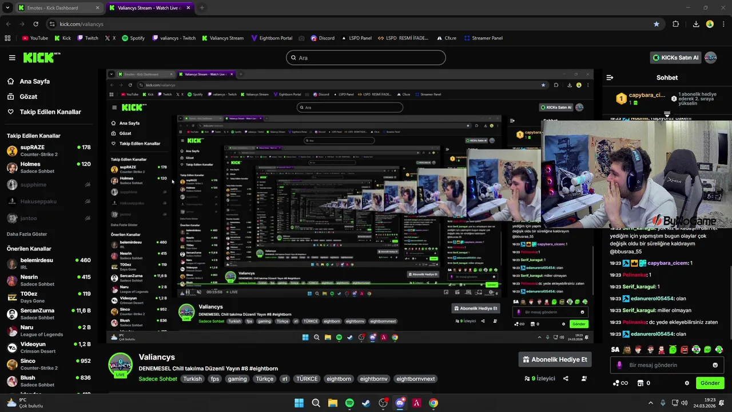Open the Spotify bookmark
The height and width of the screenshot is (412, 732).
[x=133, y=38]
